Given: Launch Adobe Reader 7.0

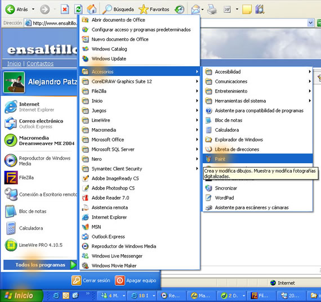Looking at the screenshot, I should (x=140, y=198).
